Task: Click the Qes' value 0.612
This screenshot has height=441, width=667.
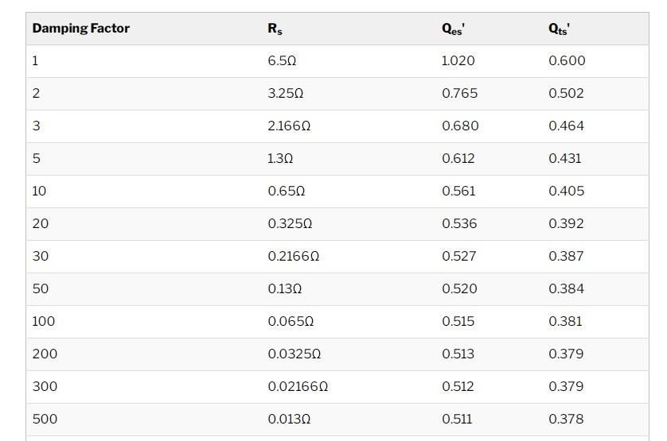Action: point(458,158)
